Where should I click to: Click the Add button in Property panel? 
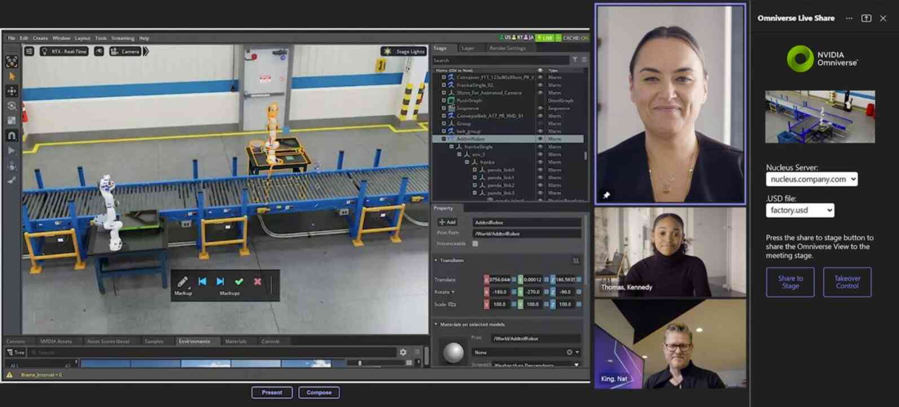coord(447,222)
